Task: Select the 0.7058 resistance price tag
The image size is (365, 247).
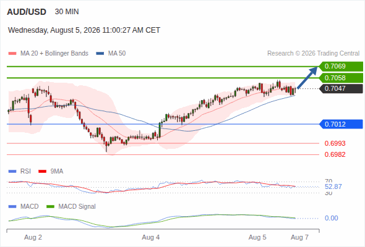Action: [341, 78]
